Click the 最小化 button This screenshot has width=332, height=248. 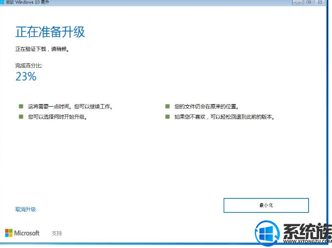pos(266,205)
